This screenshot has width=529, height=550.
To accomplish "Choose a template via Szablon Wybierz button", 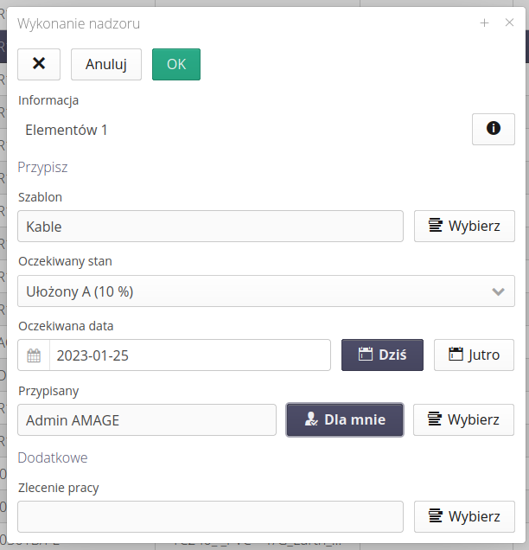I will (x=464, y=227).
